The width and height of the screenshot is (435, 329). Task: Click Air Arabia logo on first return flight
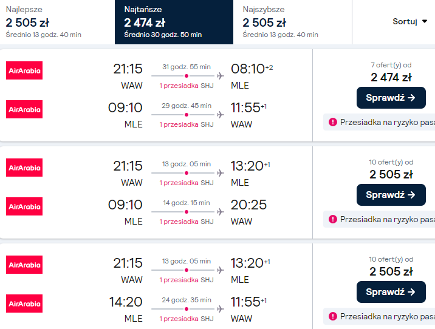point(24,109)
